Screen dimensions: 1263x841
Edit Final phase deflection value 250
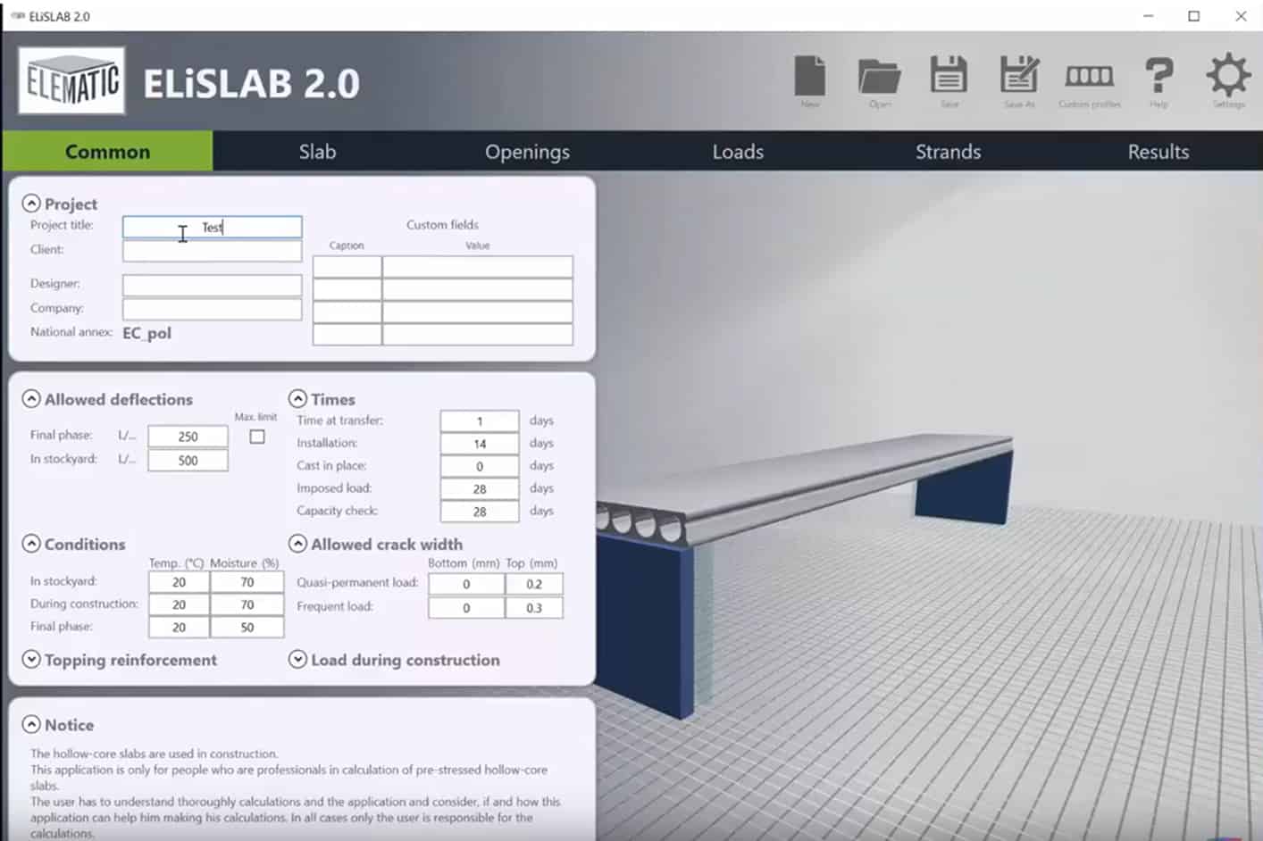pyautogui.click(x=188, y=437)
